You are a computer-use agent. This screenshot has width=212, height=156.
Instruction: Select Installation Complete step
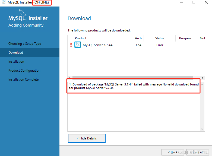point(24,79)
